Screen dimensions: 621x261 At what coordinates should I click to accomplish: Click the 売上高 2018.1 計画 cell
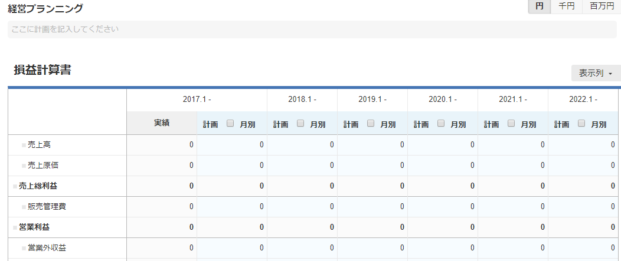[302, 145]
